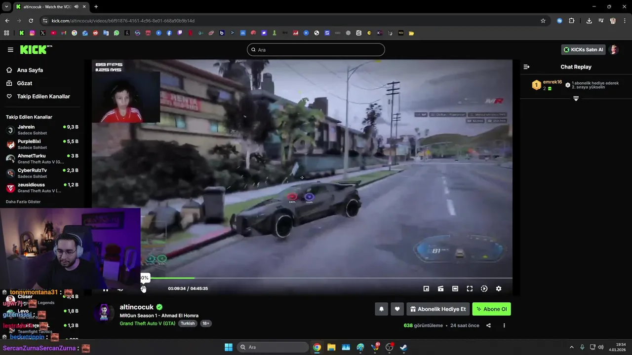Open the Windows Start menu
The width and height of the screenshot is (632, 355).
229,347
